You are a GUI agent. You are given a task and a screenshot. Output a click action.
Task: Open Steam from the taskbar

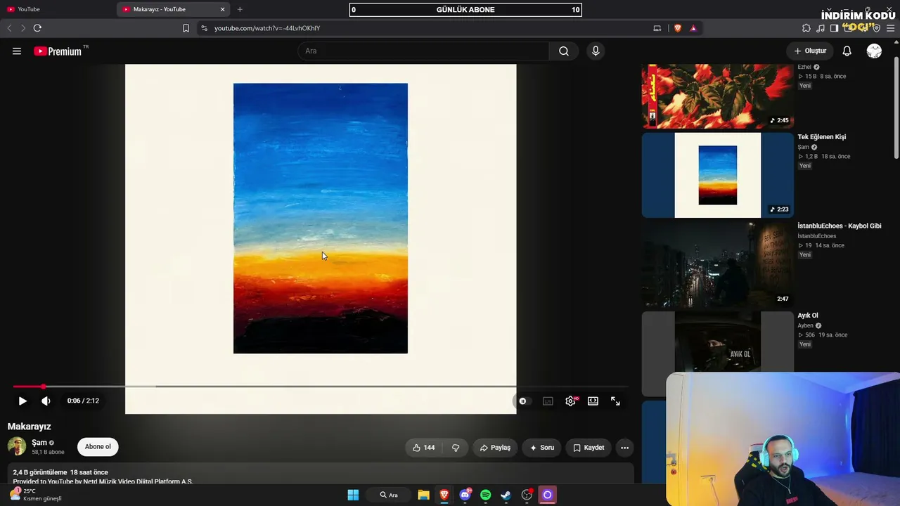(506, 495)
